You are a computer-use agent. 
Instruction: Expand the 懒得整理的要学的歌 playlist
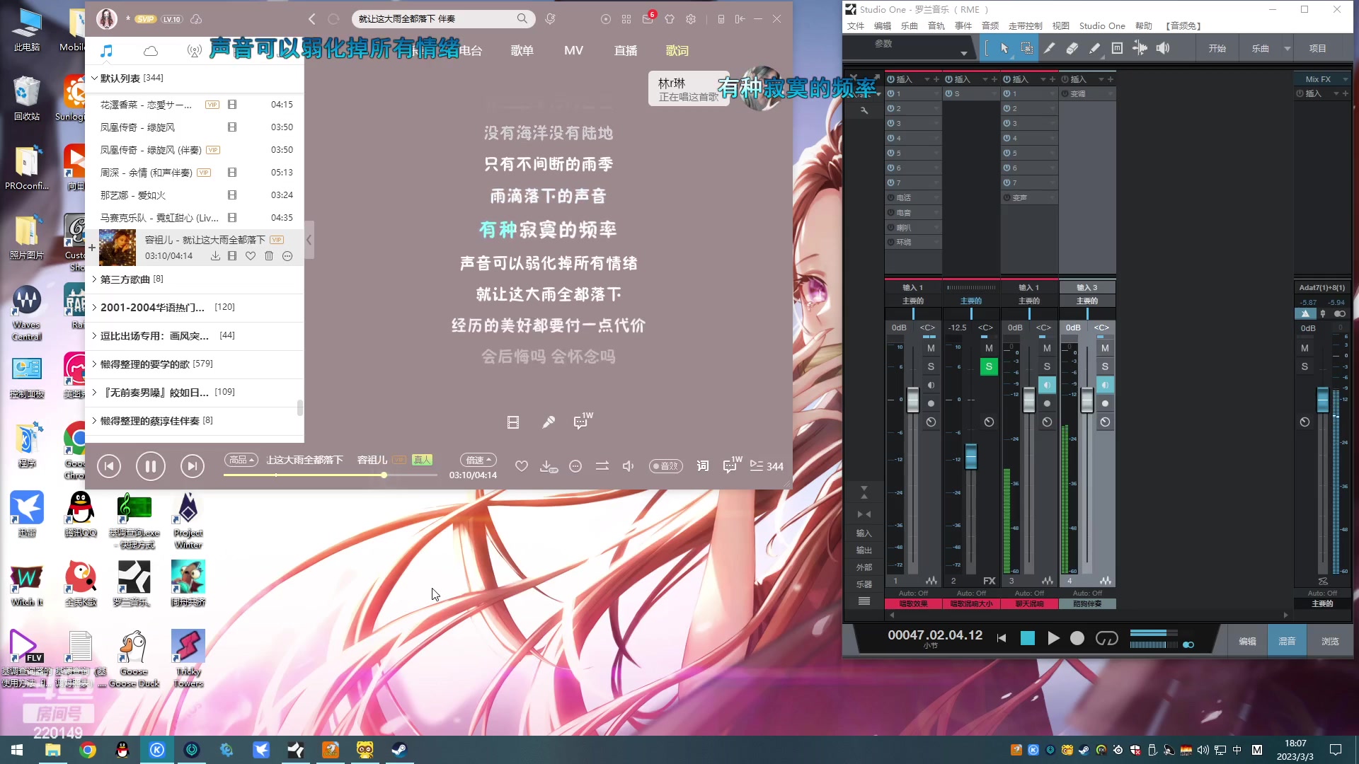[x=94, y=364]
